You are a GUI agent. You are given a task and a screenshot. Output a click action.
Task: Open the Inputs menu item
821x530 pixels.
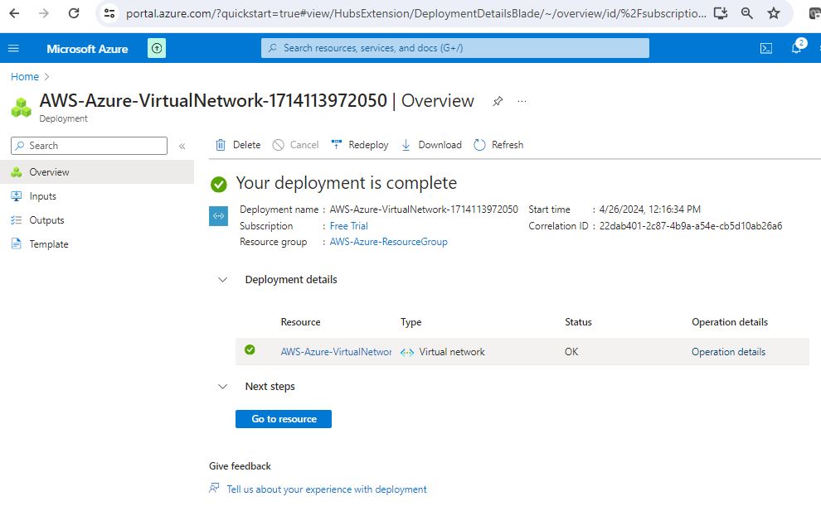[42, 196]
